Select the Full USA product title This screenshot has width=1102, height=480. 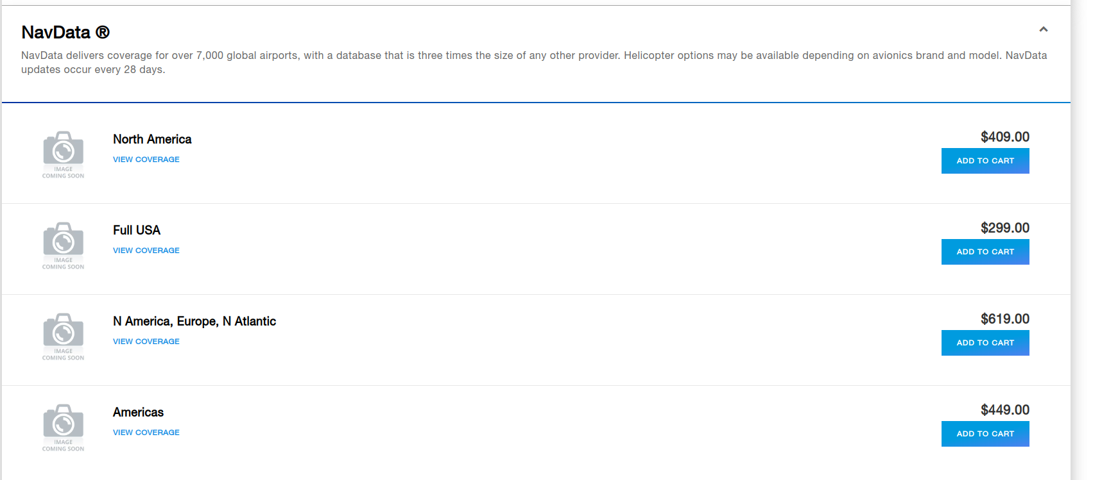[x=137, y=230]
